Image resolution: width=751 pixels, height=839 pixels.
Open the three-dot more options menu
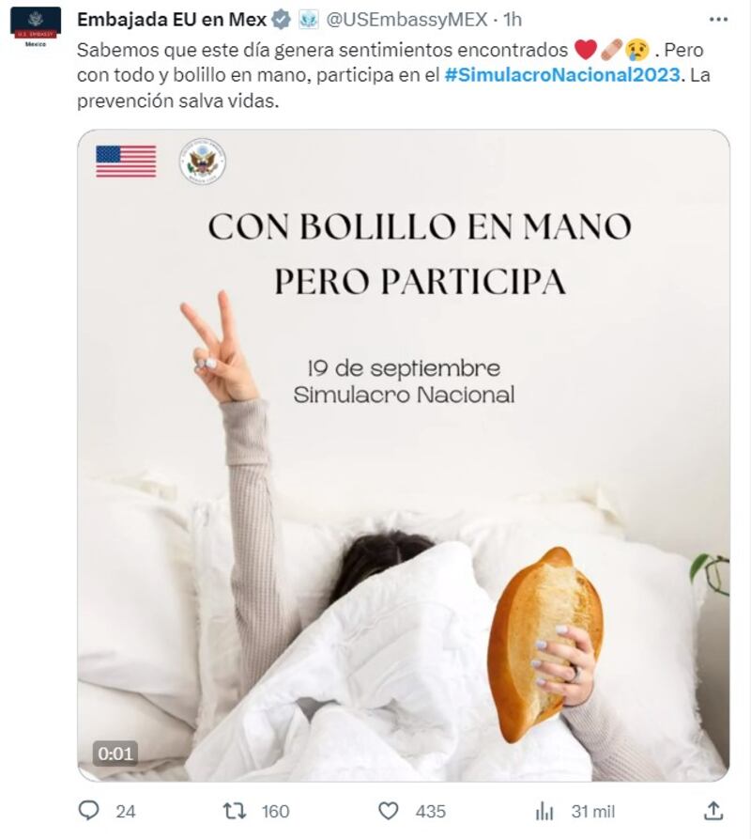(718, 20)
